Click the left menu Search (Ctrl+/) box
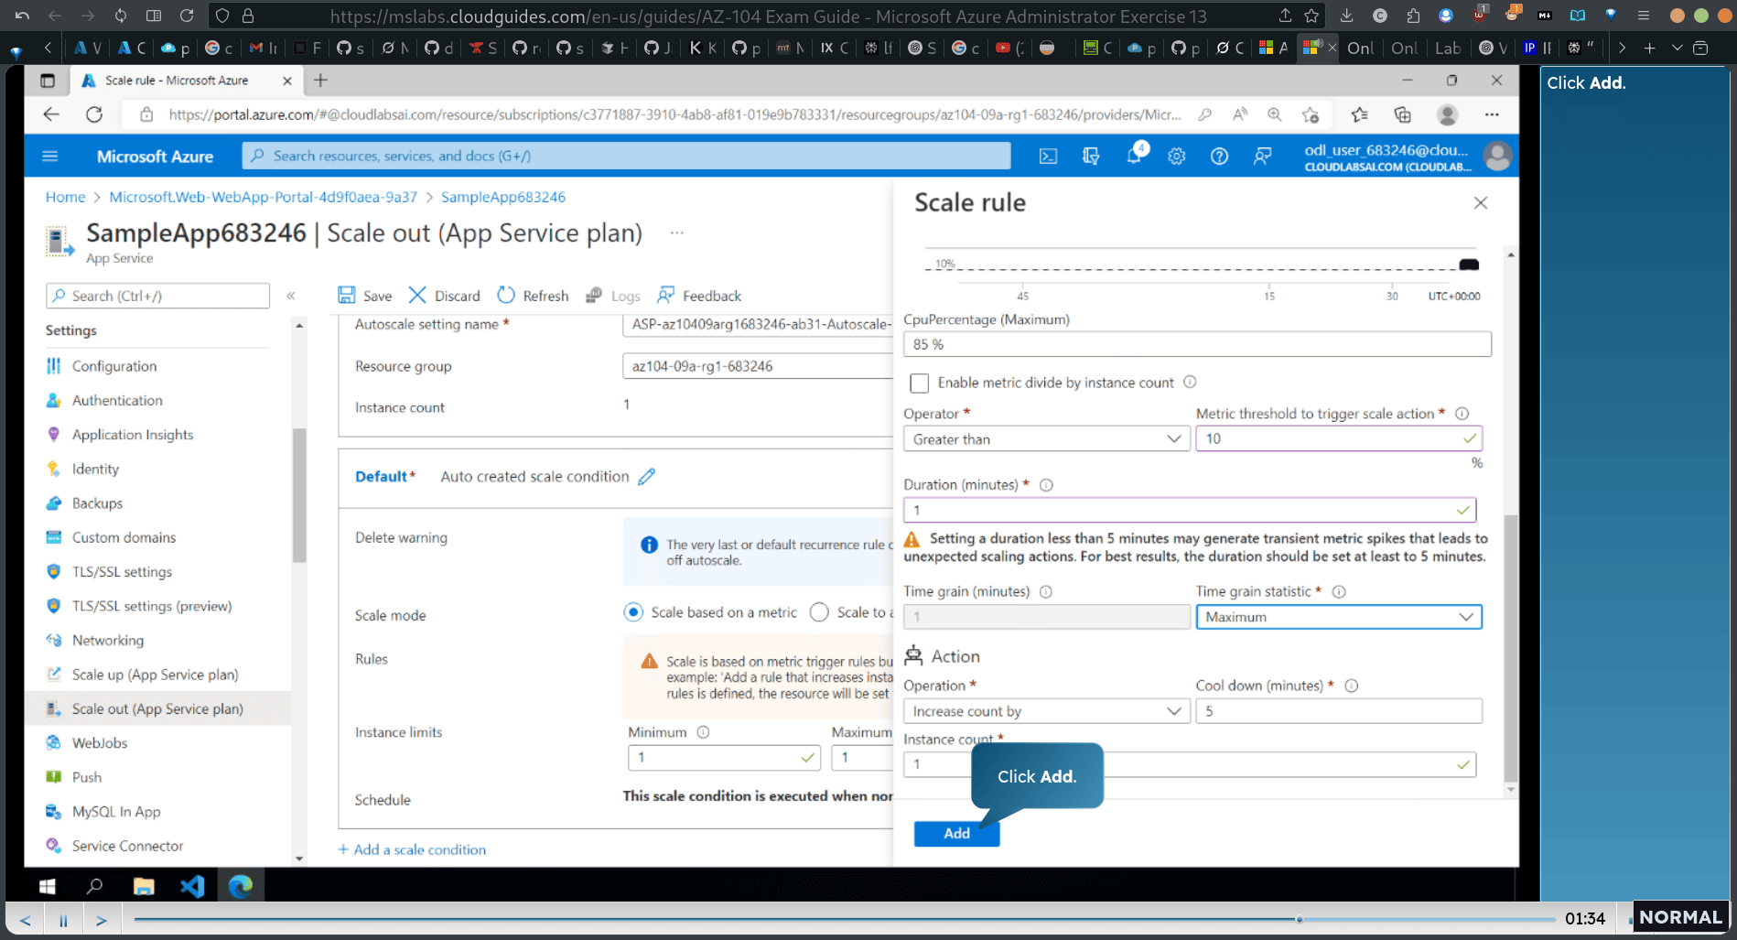Image resolution: width=1737 pixels, height=940 pixels. click(157, 296)
